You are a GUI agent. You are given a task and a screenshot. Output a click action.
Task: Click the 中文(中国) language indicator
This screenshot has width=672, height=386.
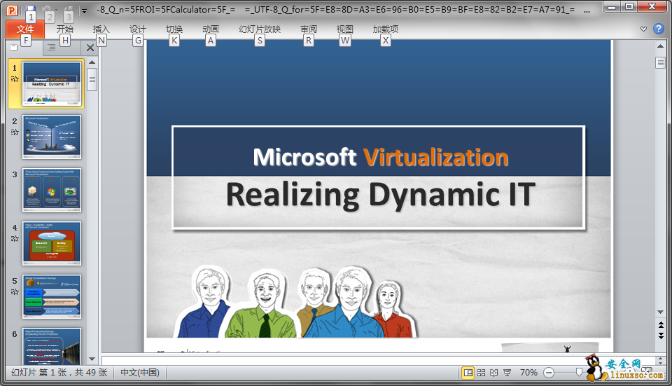tap(140, 373)
